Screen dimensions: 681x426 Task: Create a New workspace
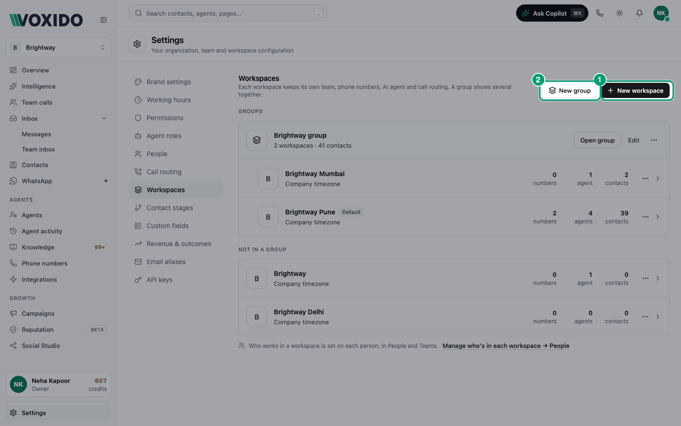[636, 90]
